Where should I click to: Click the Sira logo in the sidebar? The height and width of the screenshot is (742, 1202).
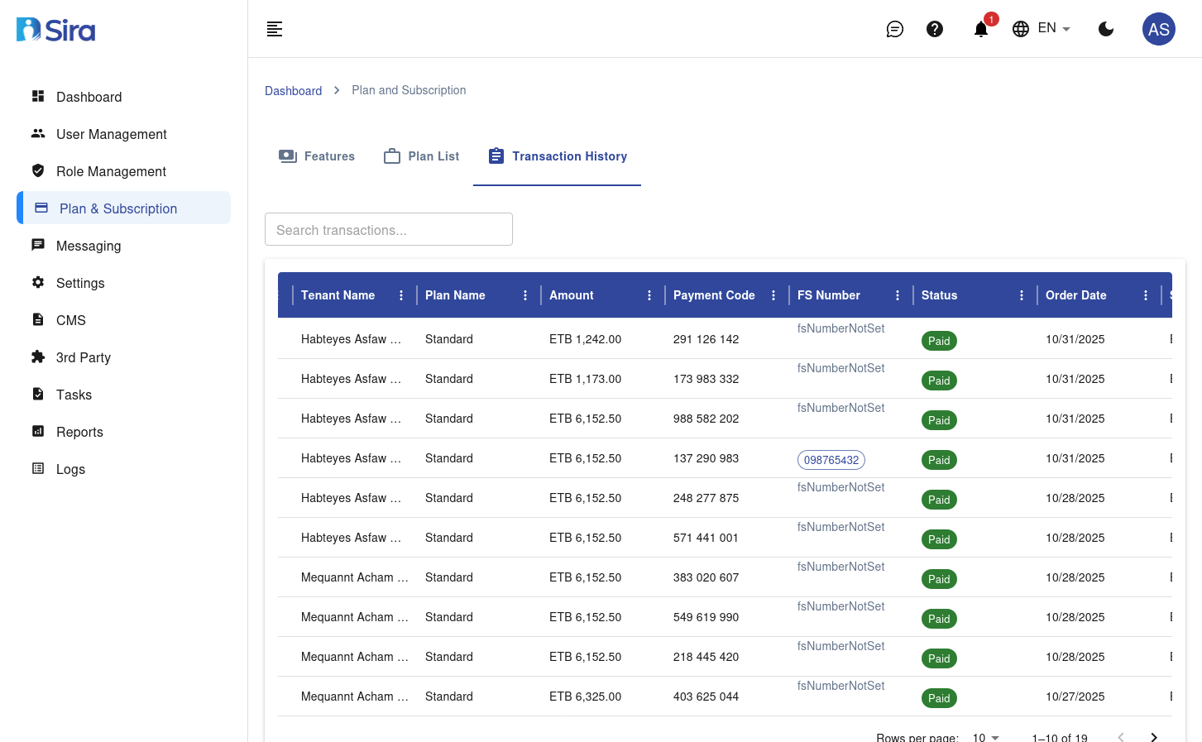pos(55,28)
